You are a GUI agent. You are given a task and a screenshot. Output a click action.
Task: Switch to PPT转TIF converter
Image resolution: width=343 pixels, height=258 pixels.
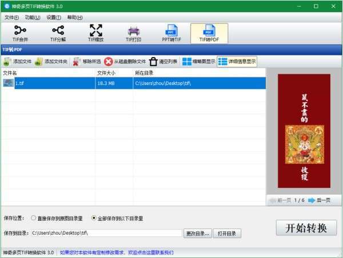pos(171,34)
